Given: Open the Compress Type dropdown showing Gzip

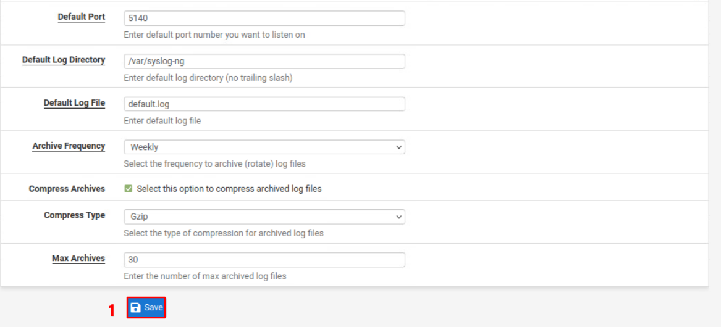Looking at the screenshot, I should 264,217.
